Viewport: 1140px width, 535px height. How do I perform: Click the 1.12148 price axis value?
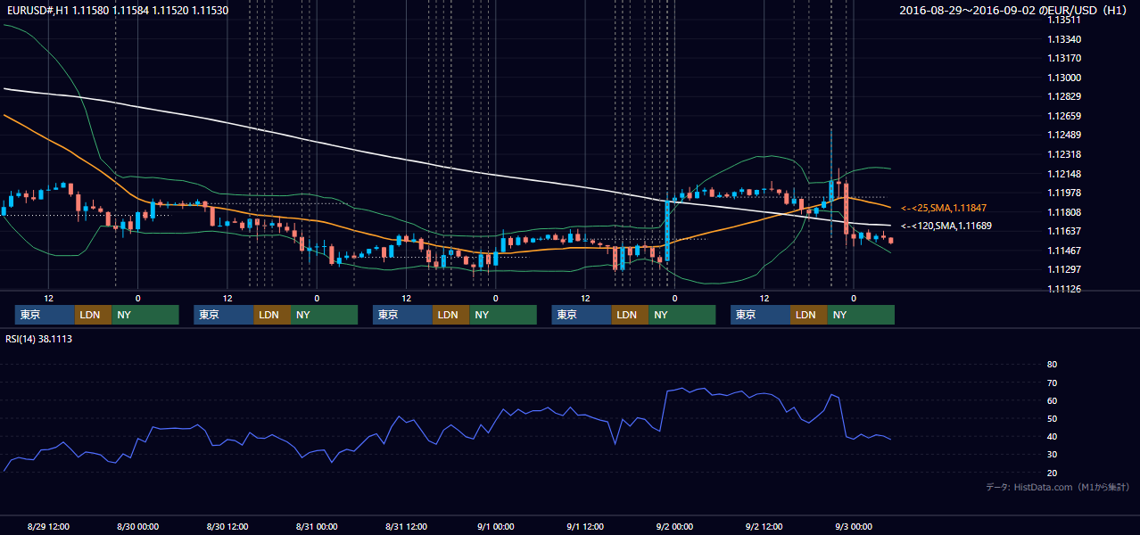1063,174
